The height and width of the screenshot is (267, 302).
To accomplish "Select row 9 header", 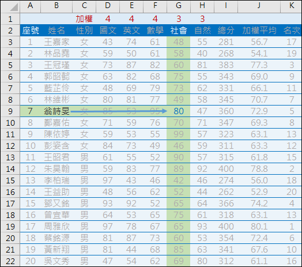I will 10,111.
